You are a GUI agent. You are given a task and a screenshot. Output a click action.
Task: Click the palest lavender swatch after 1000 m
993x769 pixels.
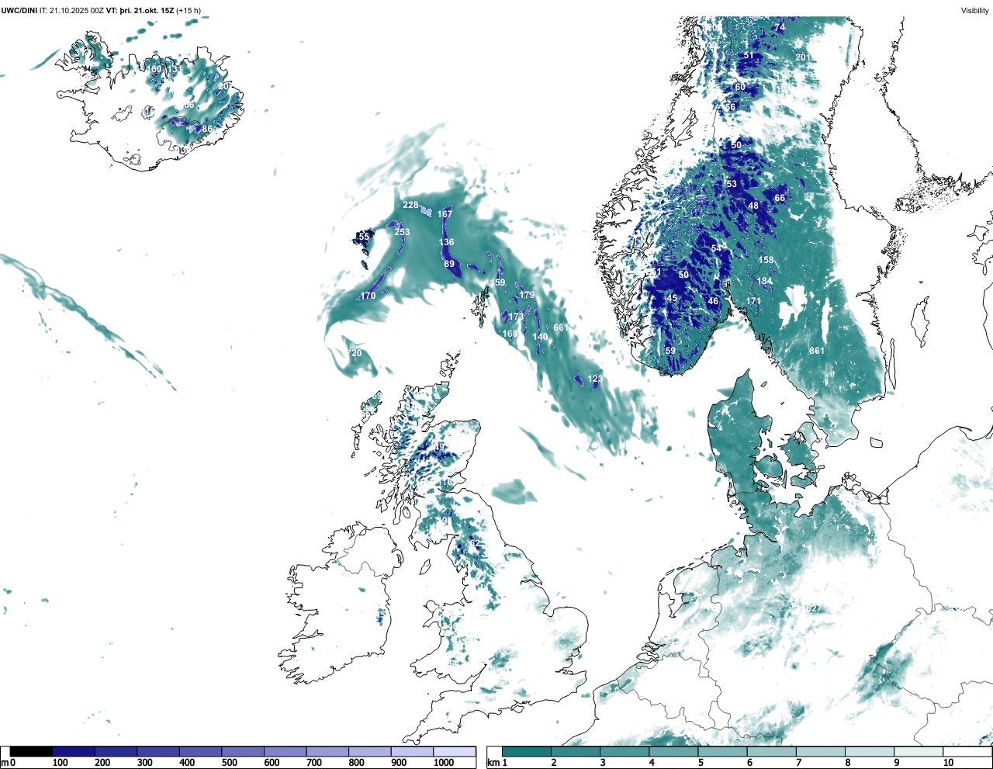(x=454, y=752)
